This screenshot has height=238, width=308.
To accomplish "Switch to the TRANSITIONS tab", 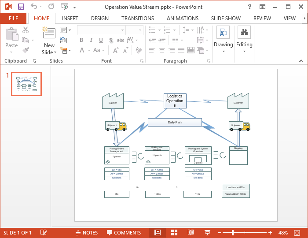I will (138, 19).
